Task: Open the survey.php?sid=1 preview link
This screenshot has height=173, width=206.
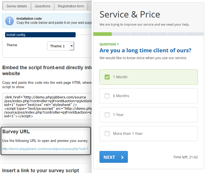Action: pyautogui.click(x=45, y=149)
